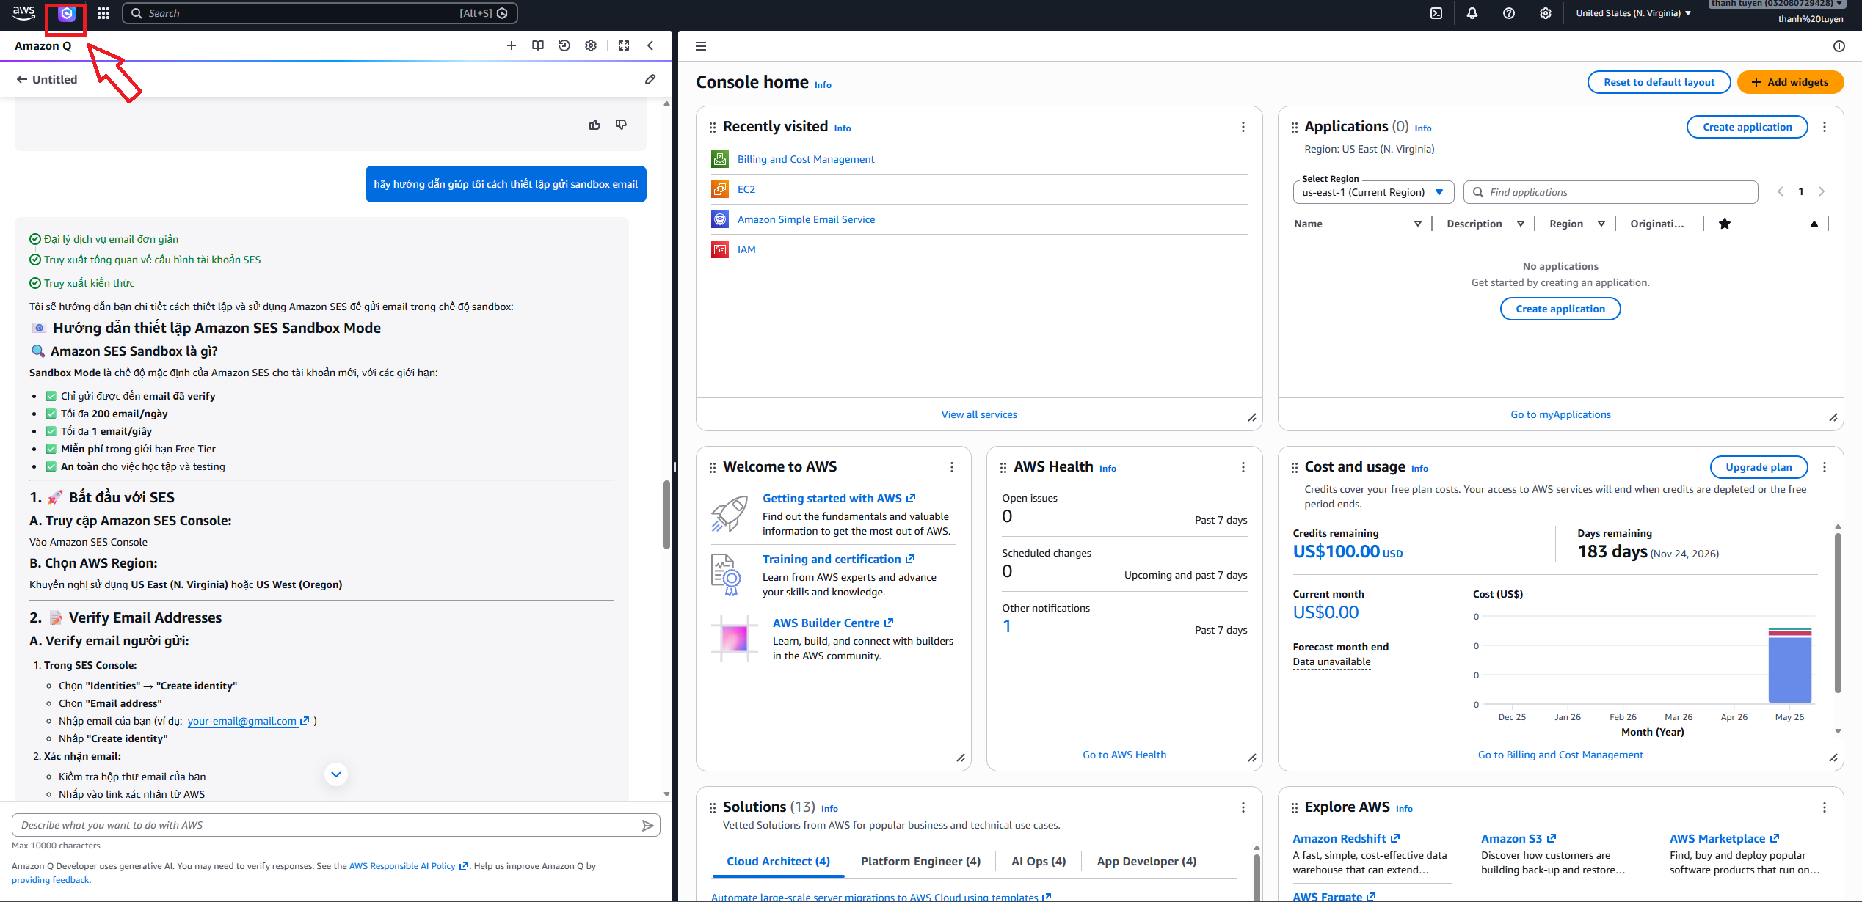Give thumbs down to the response
Screen dimensions: 1862x902
point(621,125)
